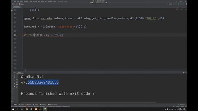The image size is (198, 111).
Task: Open the Python Console tab
Action: click(52, 105)
